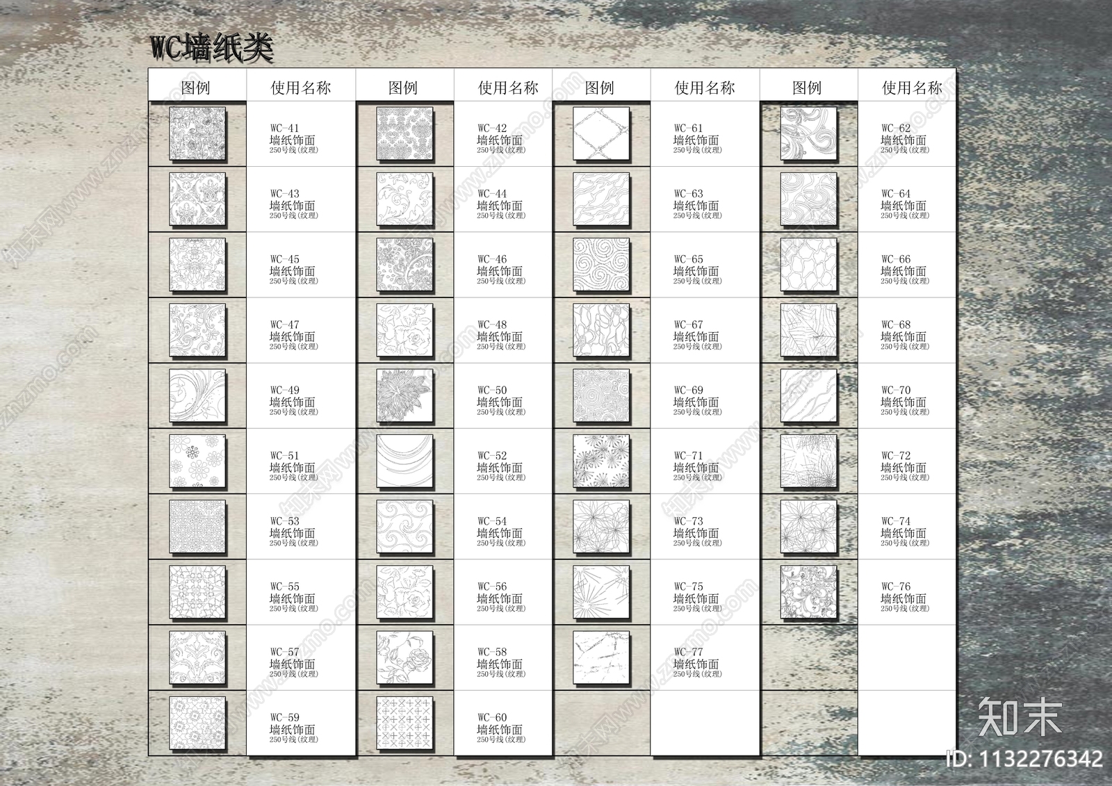Click the WC-43 pattern thumbnail

(197, 199)
